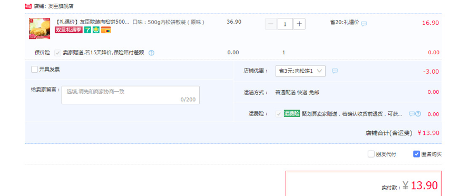This screenshot has width=460, height=196.
Task: Click comment bubble icon beside store discount dropdown
Action: 335,71
